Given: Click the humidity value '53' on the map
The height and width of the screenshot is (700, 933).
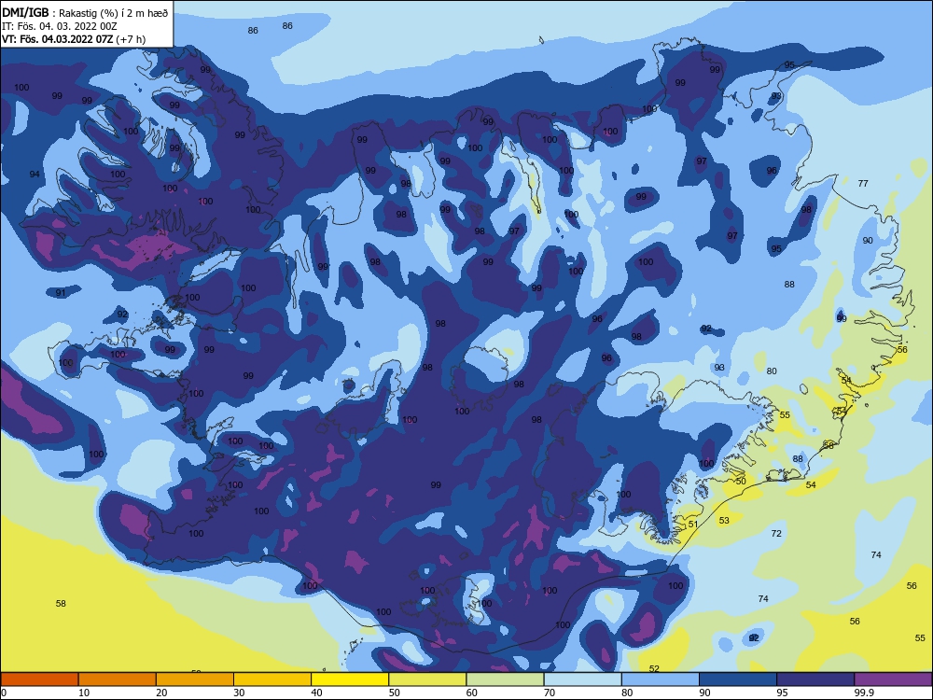Looking at the screenshot, I should tap(724, 520).
